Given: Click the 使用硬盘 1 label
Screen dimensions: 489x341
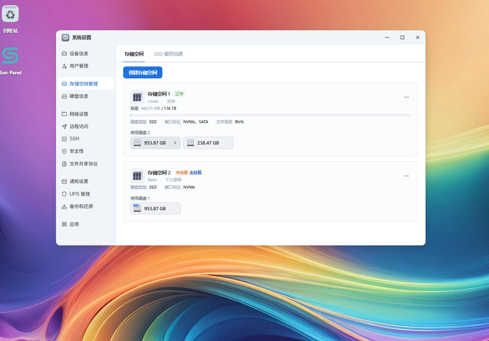Looking at the screenshot, I should pyautogui.click(x=140, y=198).
